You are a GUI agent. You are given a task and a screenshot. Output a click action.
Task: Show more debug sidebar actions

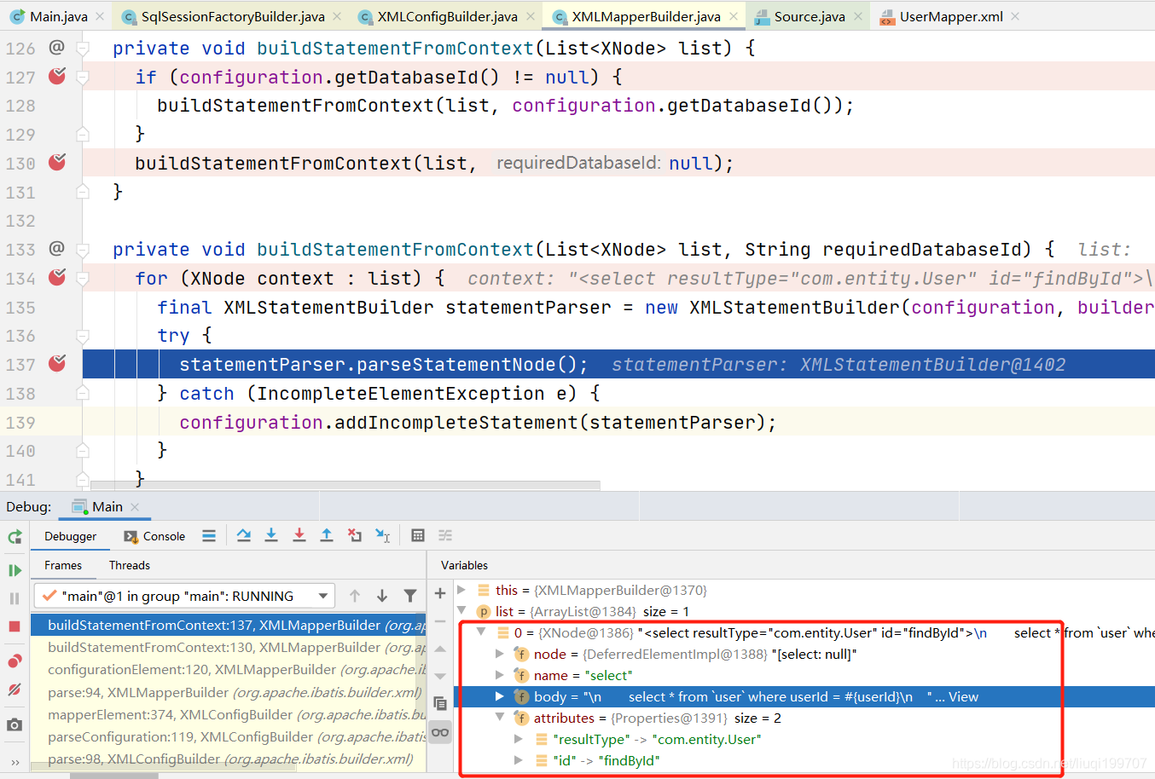15,762
